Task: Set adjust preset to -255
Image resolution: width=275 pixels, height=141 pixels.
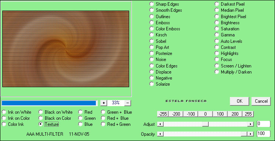Action: click(x=162, y=114)
